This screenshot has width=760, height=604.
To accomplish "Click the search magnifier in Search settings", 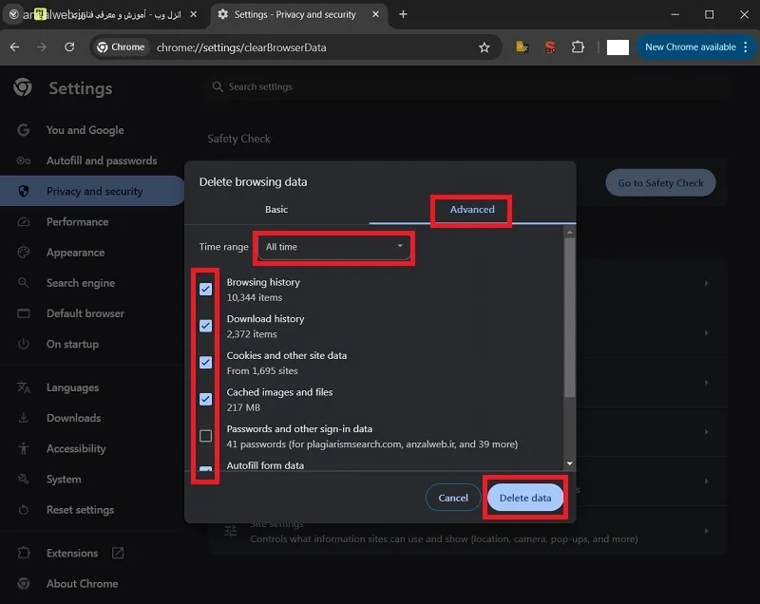I will pos(218,86).
